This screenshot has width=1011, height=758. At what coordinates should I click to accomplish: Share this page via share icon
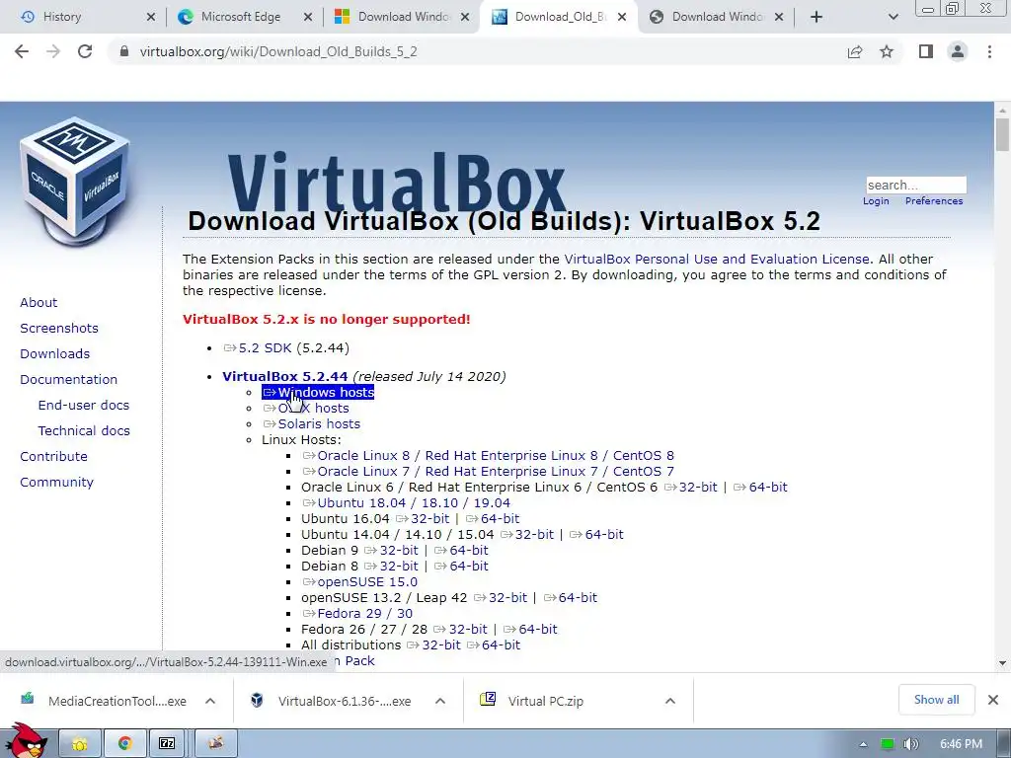[855, 51]
